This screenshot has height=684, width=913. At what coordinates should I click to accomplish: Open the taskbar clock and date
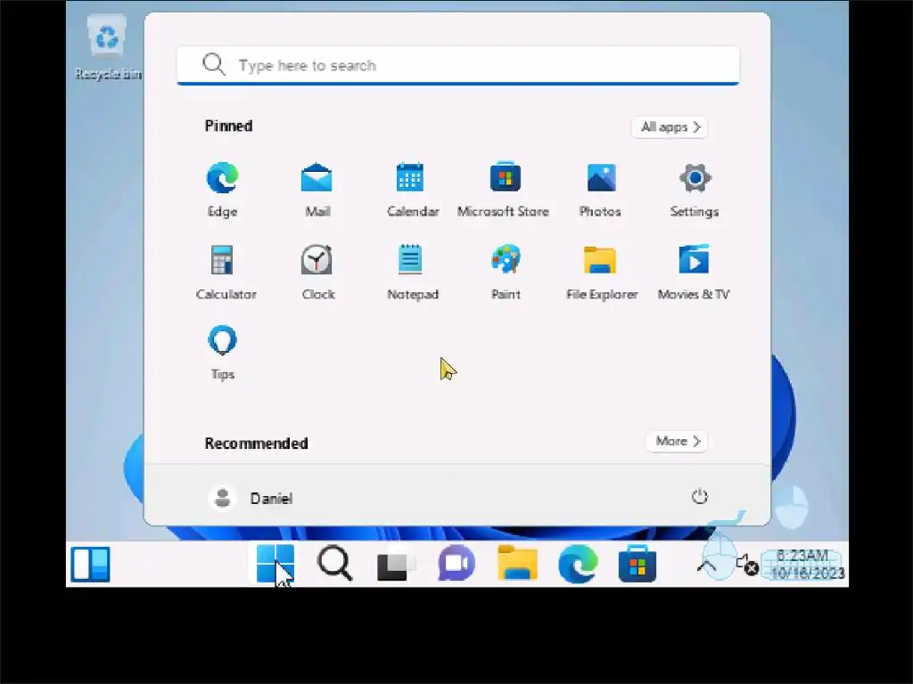point(806,564)
